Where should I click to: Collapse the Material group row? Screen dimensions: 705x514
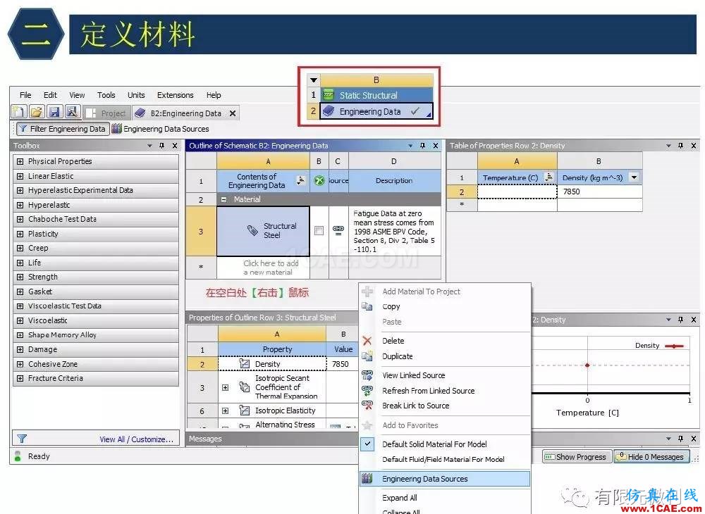(223, 199)
